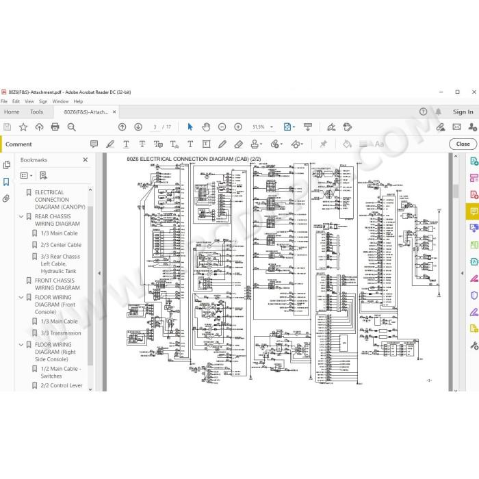Collapse FLOOR WIRING DIAGRAM (Front Console)
The image size is (479, 479).
click(21, 298)
